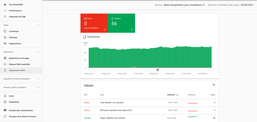The image size is (257, 122).
Task: Click the annotation marker on chart timeline
Action: [158, 70]
